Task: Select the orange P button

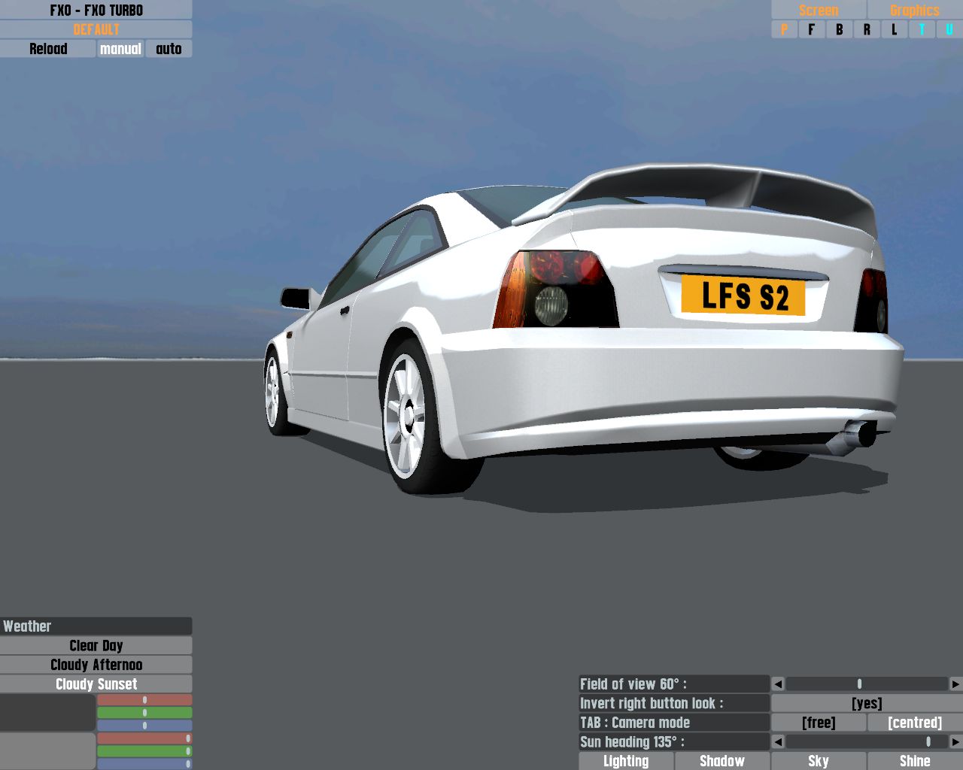Action: pyautogui.click(x=784, y=29)
